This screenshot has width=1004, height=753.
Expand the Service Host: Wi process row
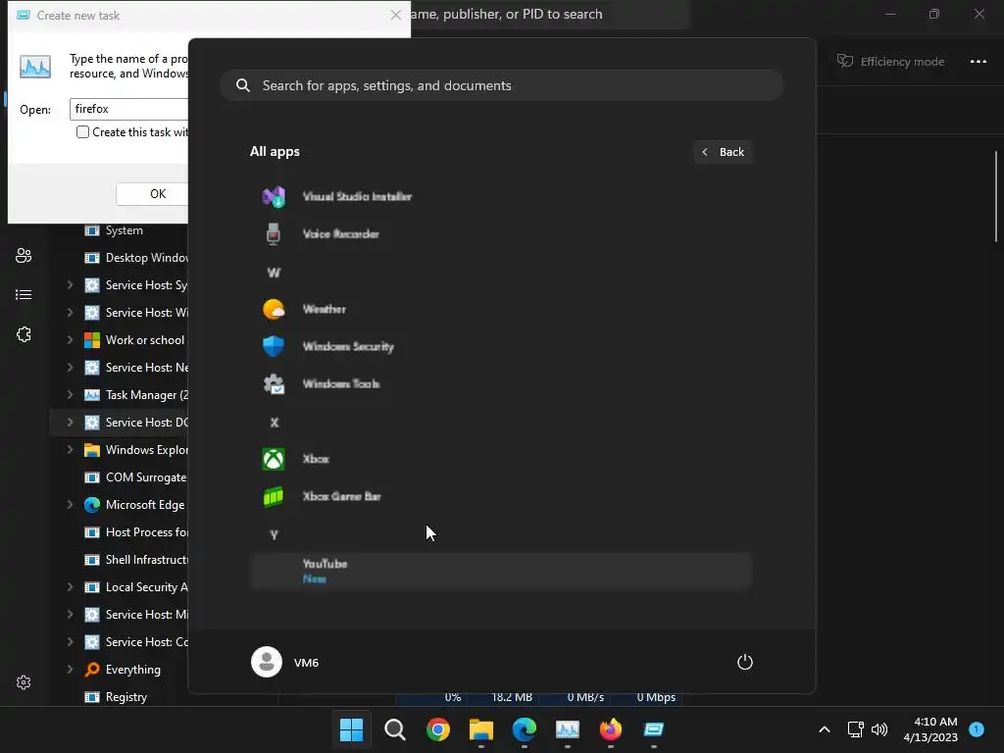pos(70,313)
